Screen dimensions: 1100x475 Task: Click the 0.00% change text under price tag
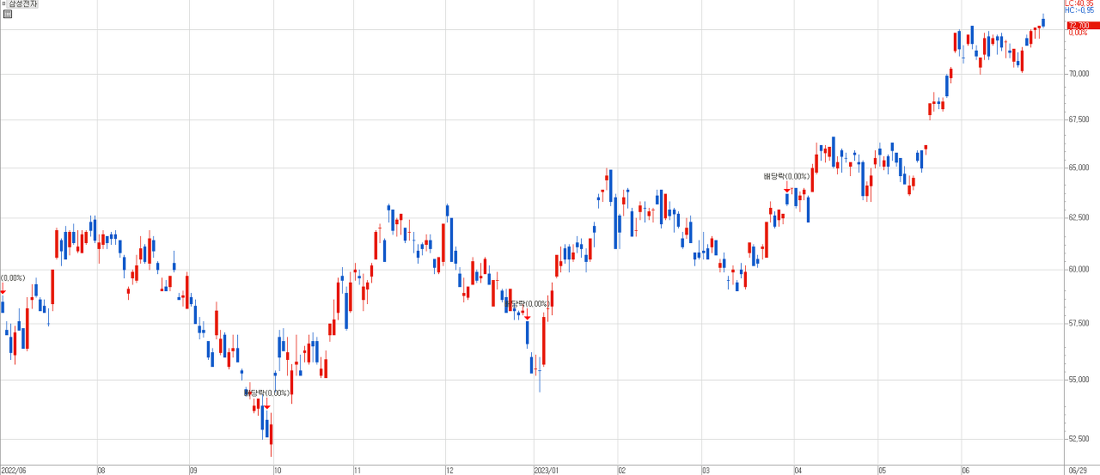coord(1078,33)
